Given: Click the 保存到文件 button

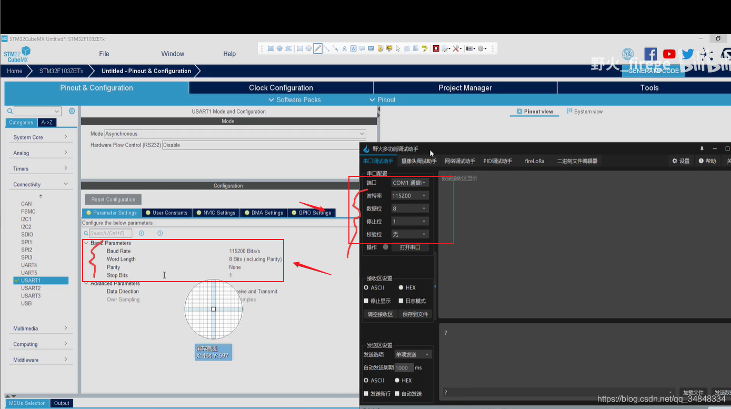Looking at the screenshot, I should tap(415, 314).
